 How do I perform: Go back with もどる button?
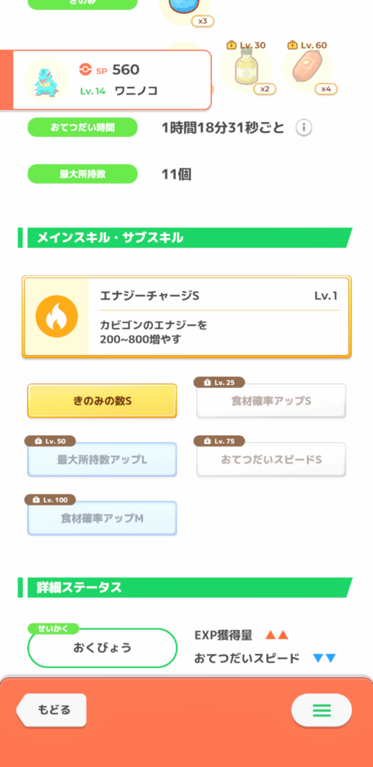52,710
